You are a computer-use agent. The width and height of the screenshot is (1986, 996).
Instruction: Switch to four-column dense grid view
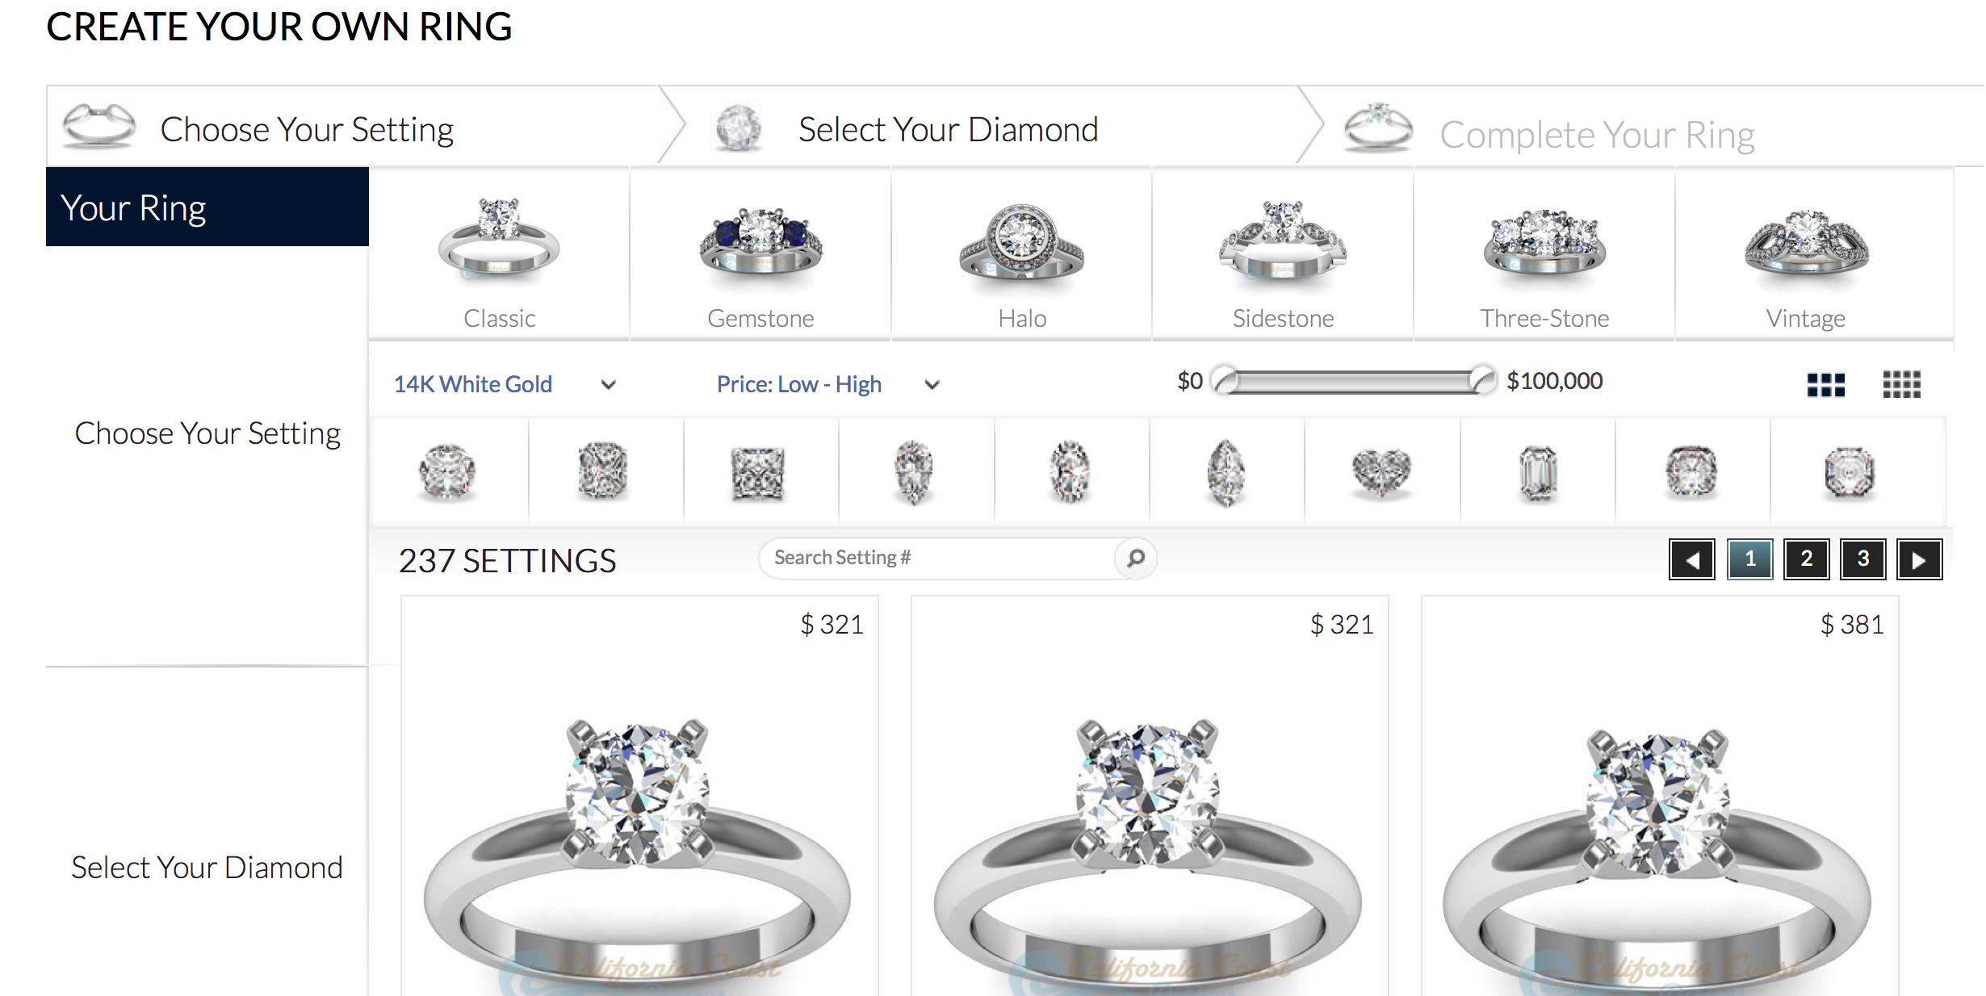coord(1901,384)
